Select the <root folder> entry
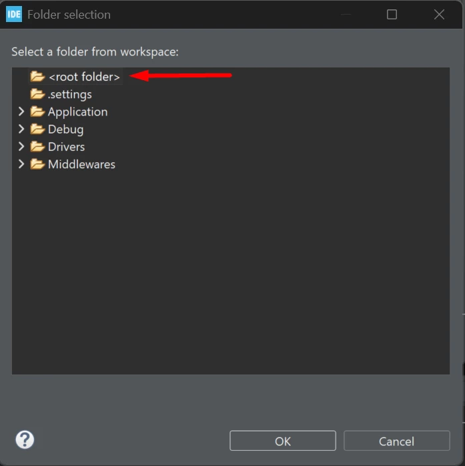 point(84,77)
